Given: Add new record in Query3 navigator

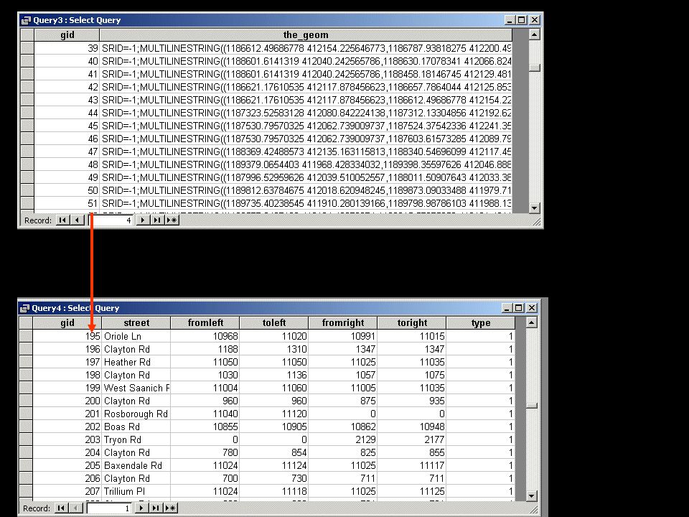Looking at the screenshot, I should 172,220.
